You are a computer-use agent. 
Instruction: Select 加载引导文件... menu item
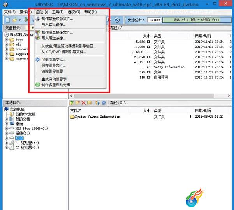pos(70,60)
